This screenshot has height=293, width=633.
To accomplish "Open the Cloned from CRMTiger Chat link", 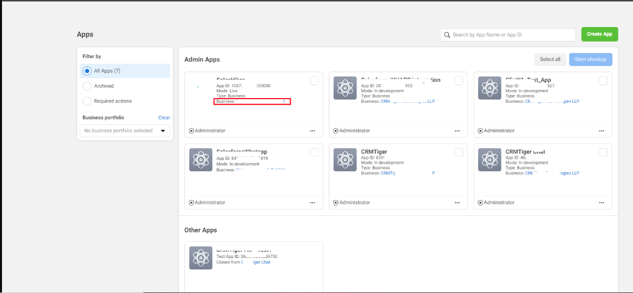I will coord(256,262).
